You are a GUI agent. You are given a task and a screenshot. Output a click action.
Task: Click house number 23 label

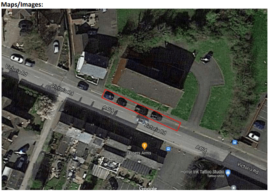click(x=62, y=110)
